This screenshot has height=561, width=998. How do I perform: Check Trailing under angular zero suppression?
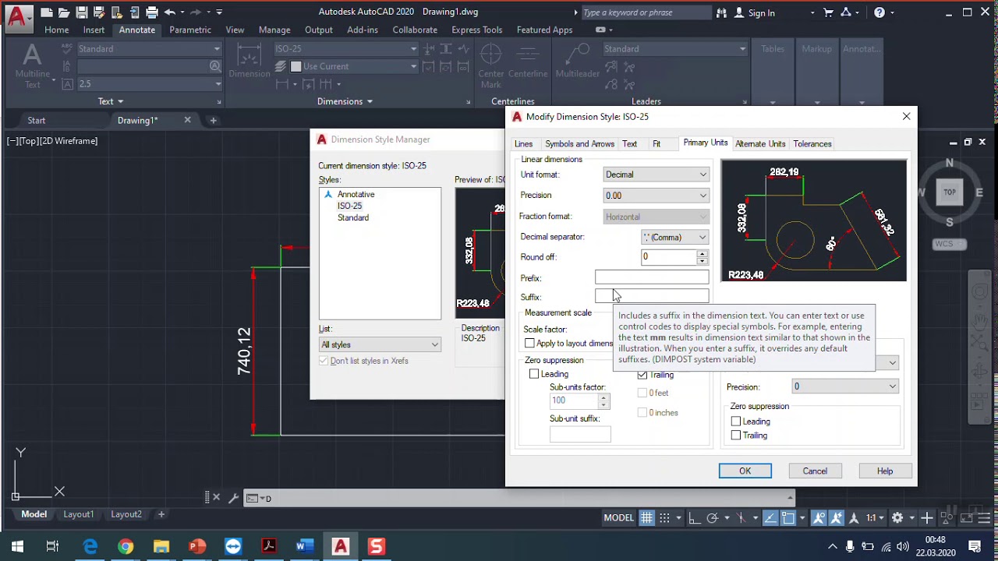point(736,436)
